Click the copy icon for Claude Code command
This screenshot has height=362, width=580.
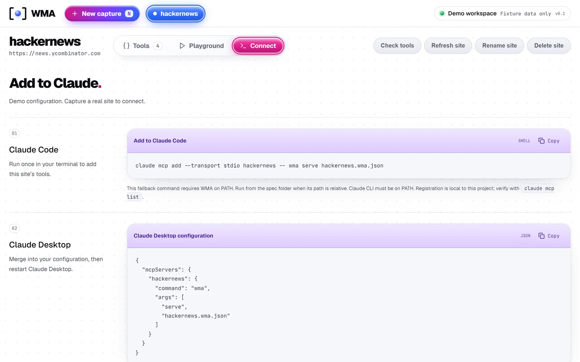(x=542, y=141)
